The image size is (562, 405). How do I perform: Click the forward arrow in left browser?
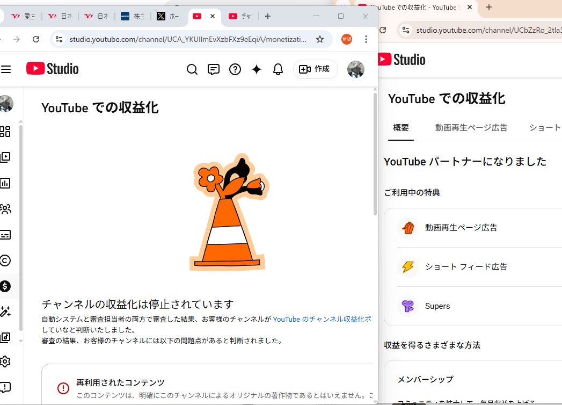tap(17, 39)
